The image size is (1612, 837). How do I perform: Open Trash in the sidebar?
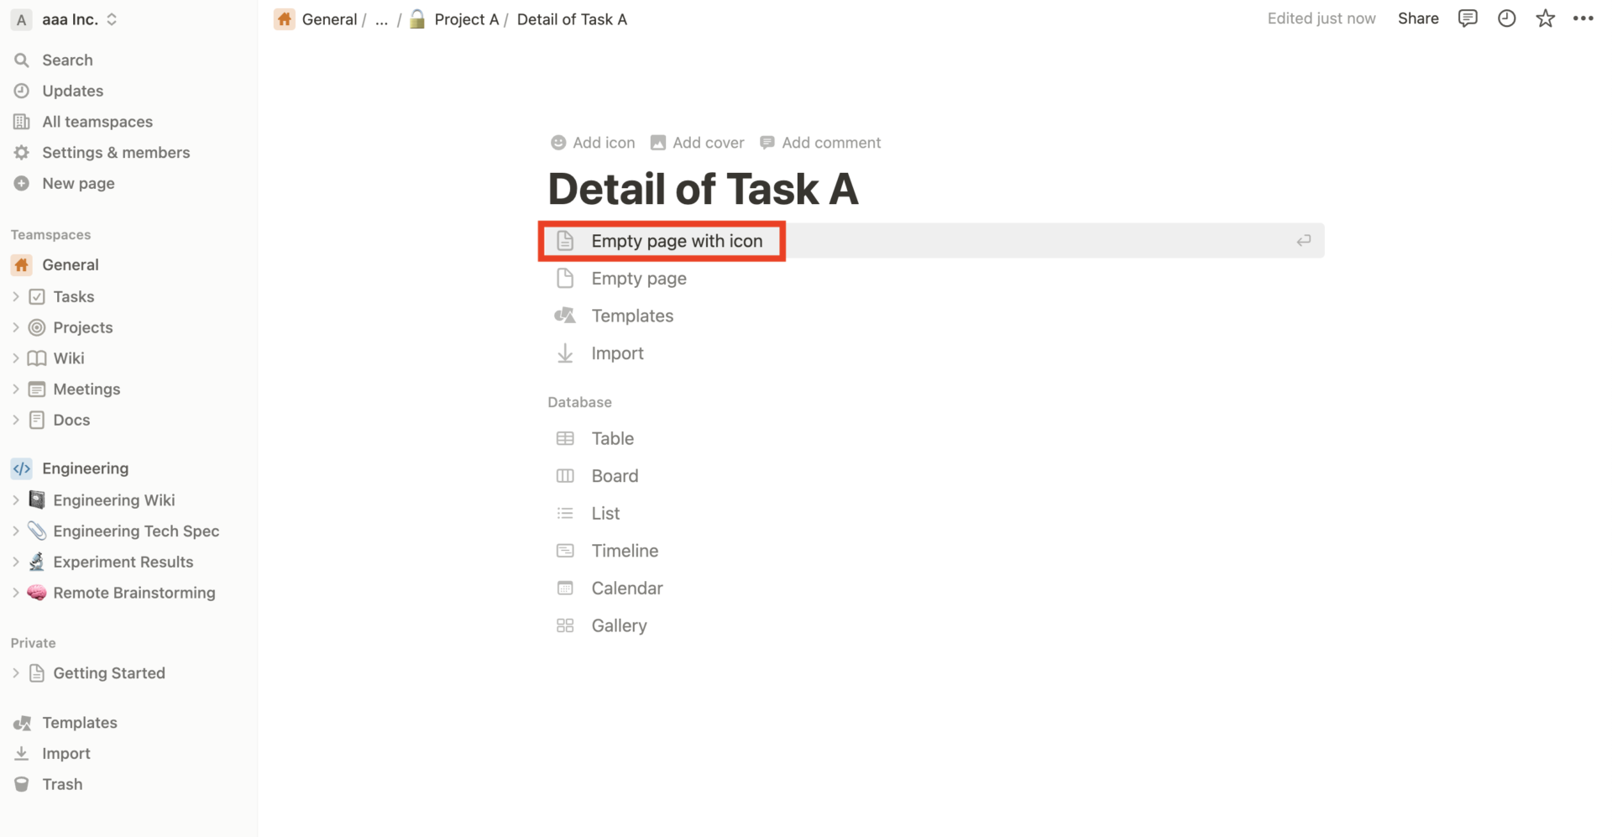[x=61, y=783]
